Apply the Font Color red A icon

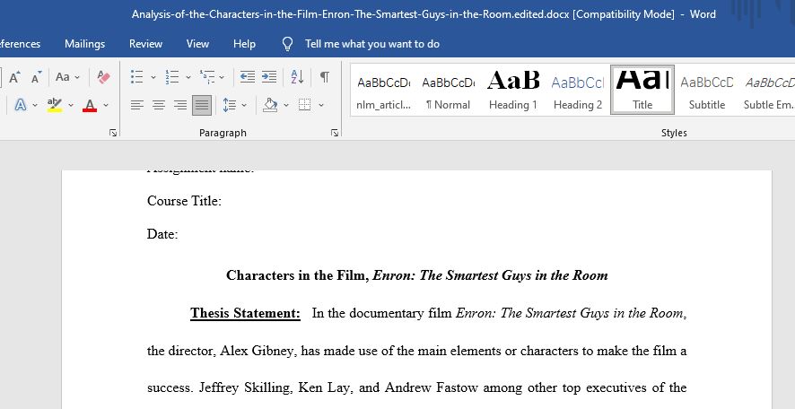pos(90,105)
